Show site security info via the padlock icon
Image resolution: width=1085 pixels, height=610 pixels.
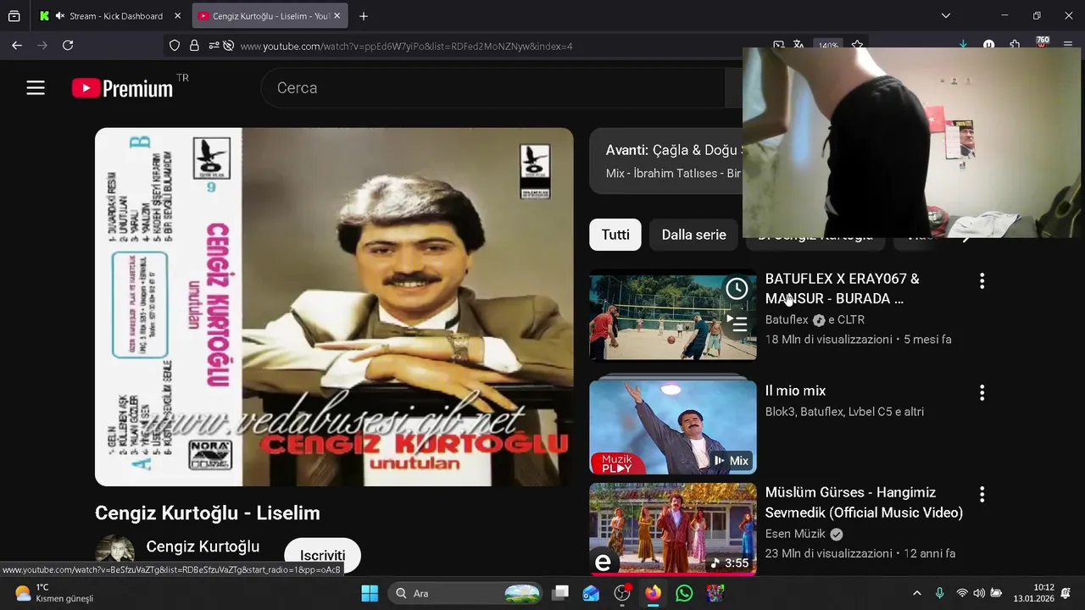194,46
